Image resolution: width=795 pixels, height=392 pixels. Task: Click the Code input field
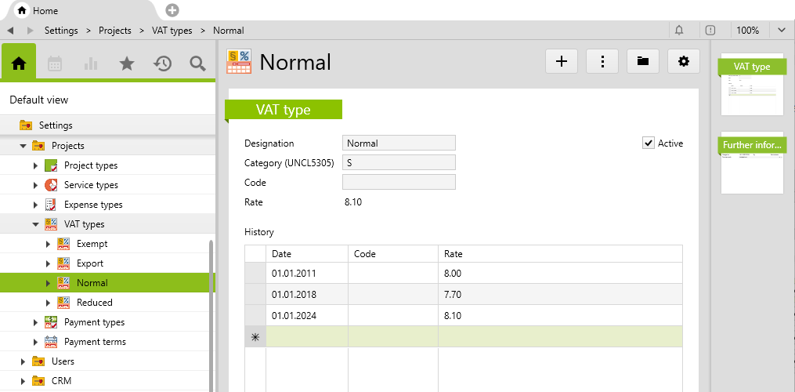(x=399, y=182)
